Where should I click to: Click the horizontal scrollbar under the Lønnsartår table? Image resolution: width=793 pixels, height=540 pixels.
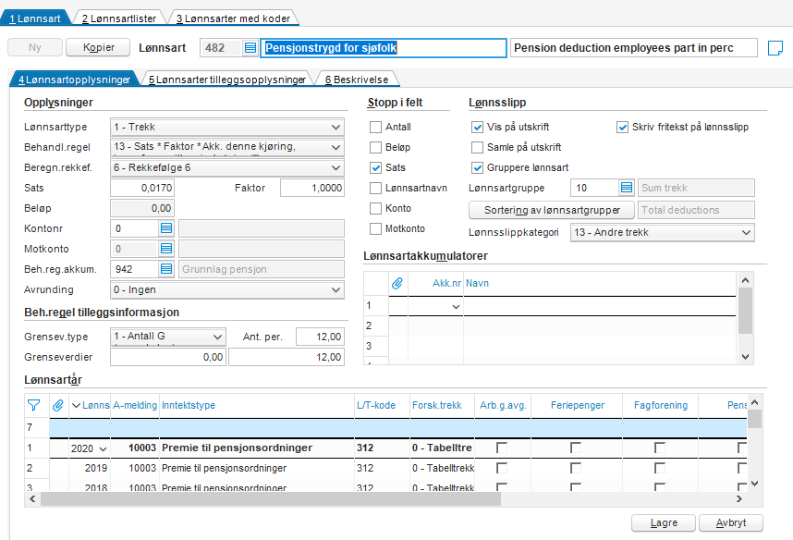(x=271, y=499)
